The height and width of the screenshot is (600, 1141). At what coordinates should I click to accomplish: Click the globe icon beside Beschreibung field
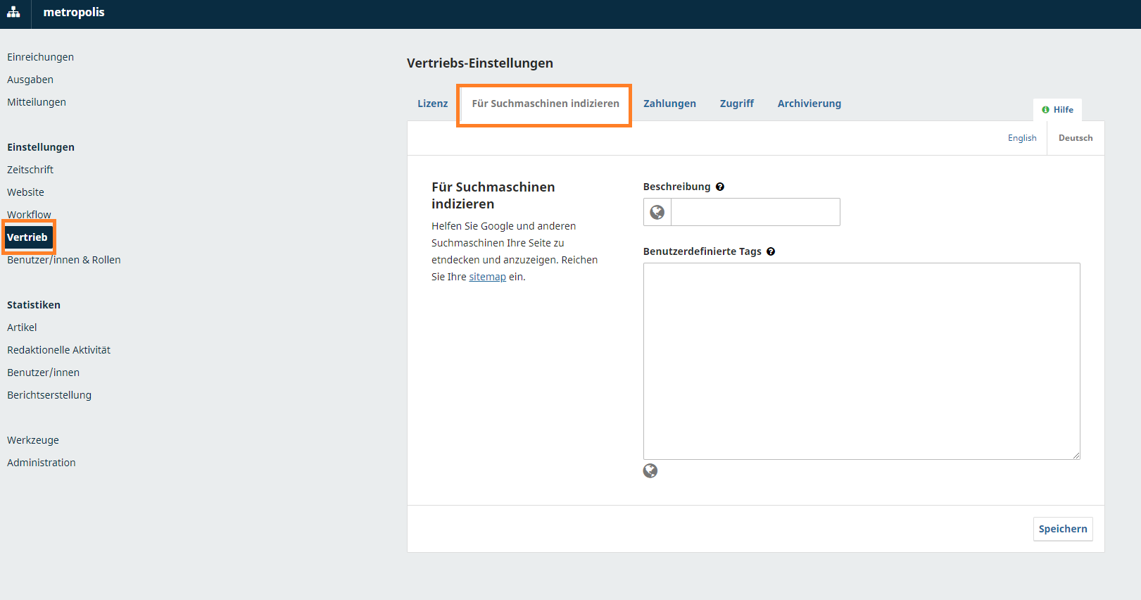click(x=657, y=212)
